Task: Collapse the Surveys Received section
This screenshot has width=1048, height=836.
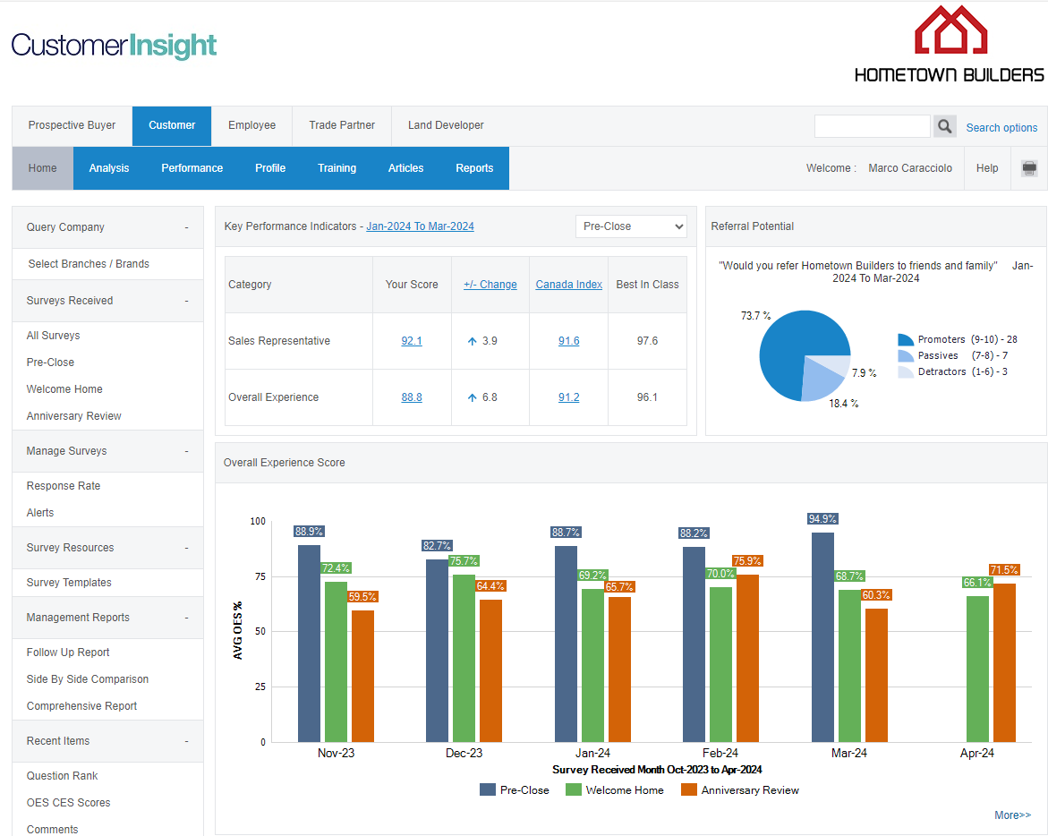Action: pyautogui.click(x=186, y=301)
